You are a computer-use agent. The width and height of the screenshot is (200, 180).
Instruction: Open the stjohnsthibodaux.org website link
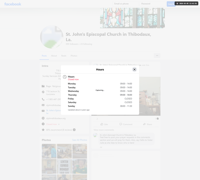56,118
